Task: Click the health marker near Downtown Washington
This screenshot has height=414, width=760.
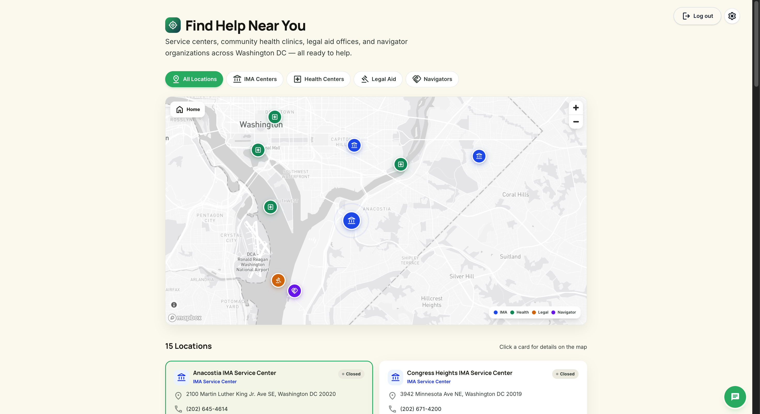Action: click(274, 117)
